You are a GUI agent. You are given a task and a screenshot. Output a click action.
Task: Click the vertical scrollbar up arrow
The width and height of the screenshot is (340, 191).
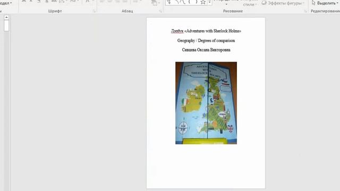[x=6, y=18]
